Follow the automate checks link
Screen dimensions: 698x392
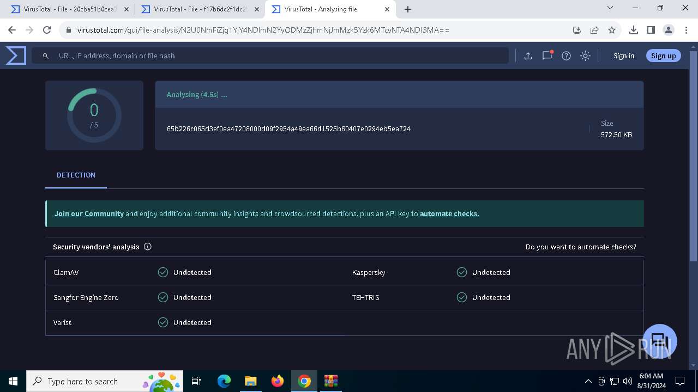449,213
